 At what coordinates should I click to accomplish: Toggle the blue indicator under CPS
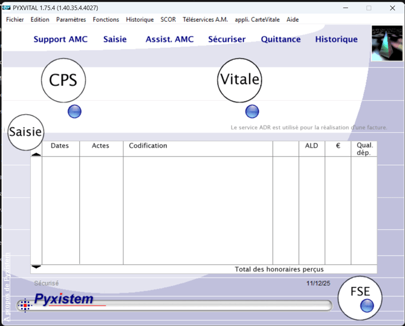click(74, 111)
